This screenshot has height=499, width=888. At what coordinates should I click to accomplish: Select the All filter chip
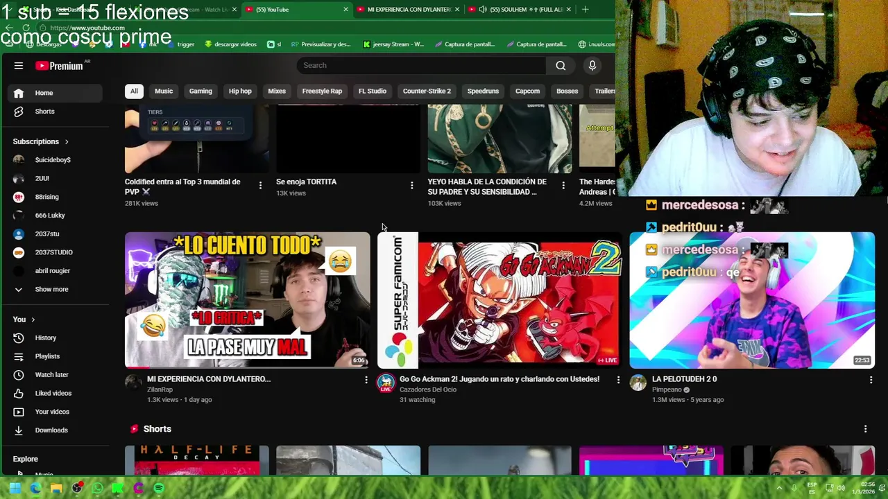[x=134, y=91]
